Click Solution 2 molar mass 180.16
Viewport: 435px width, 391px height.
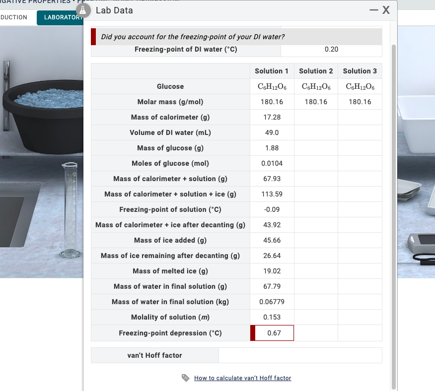click(316, 102)
